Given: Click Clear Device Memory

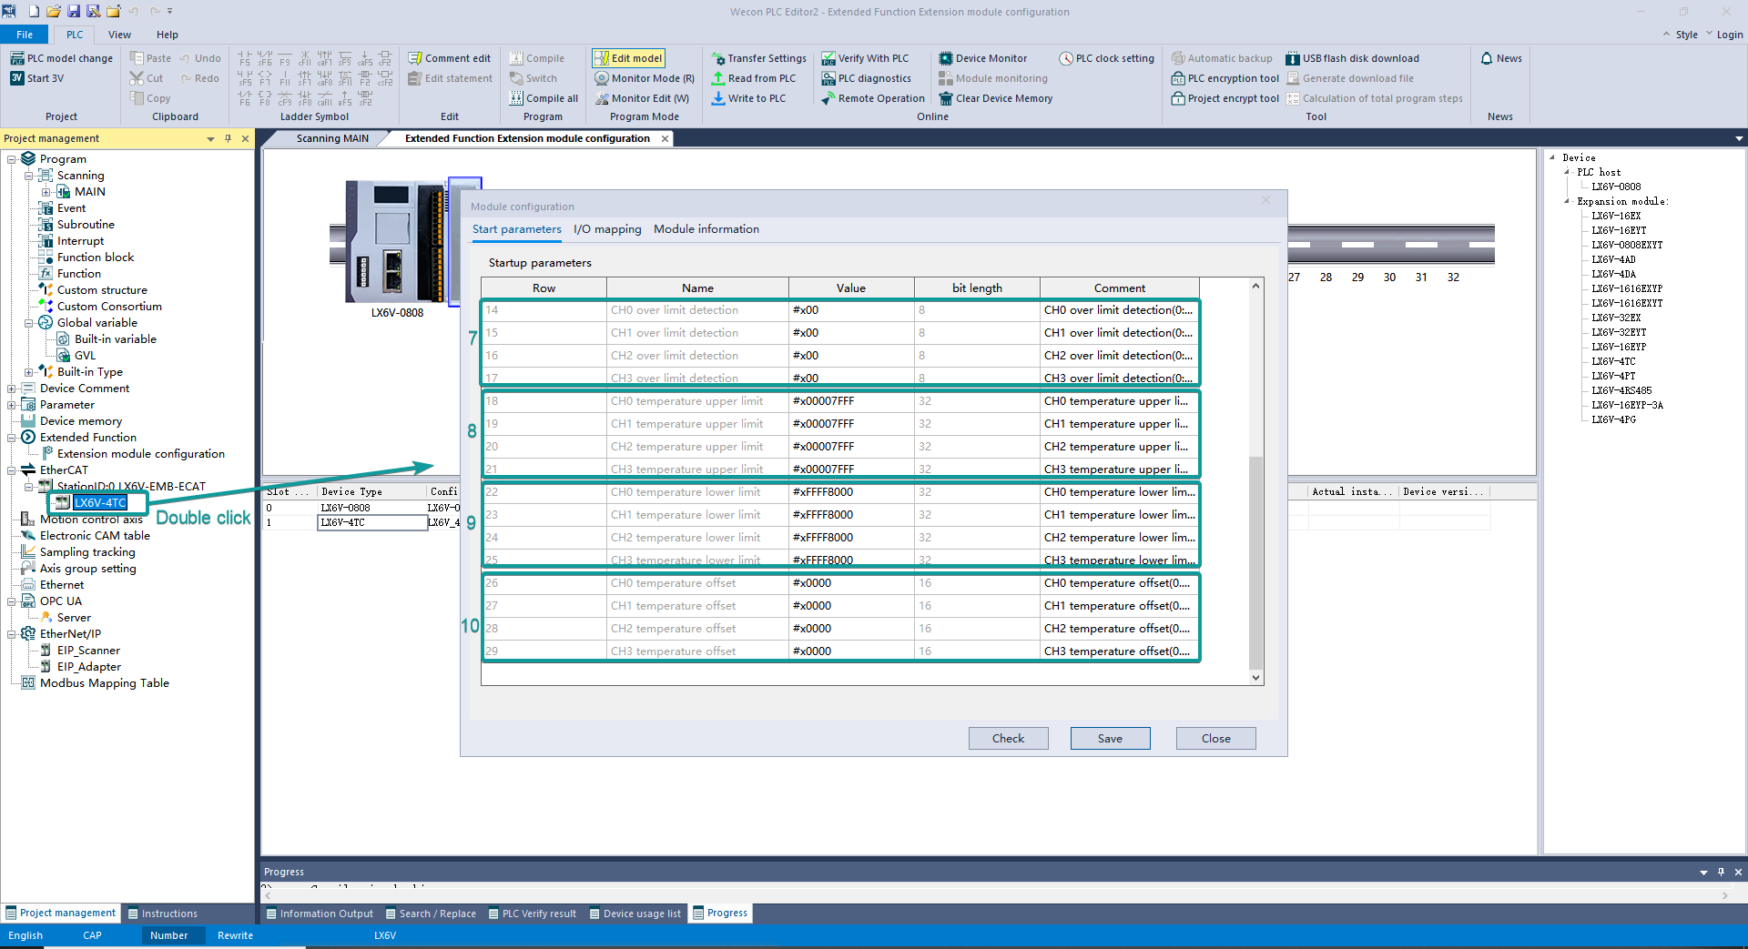Looking at the screenshot, I should (996, 98).
